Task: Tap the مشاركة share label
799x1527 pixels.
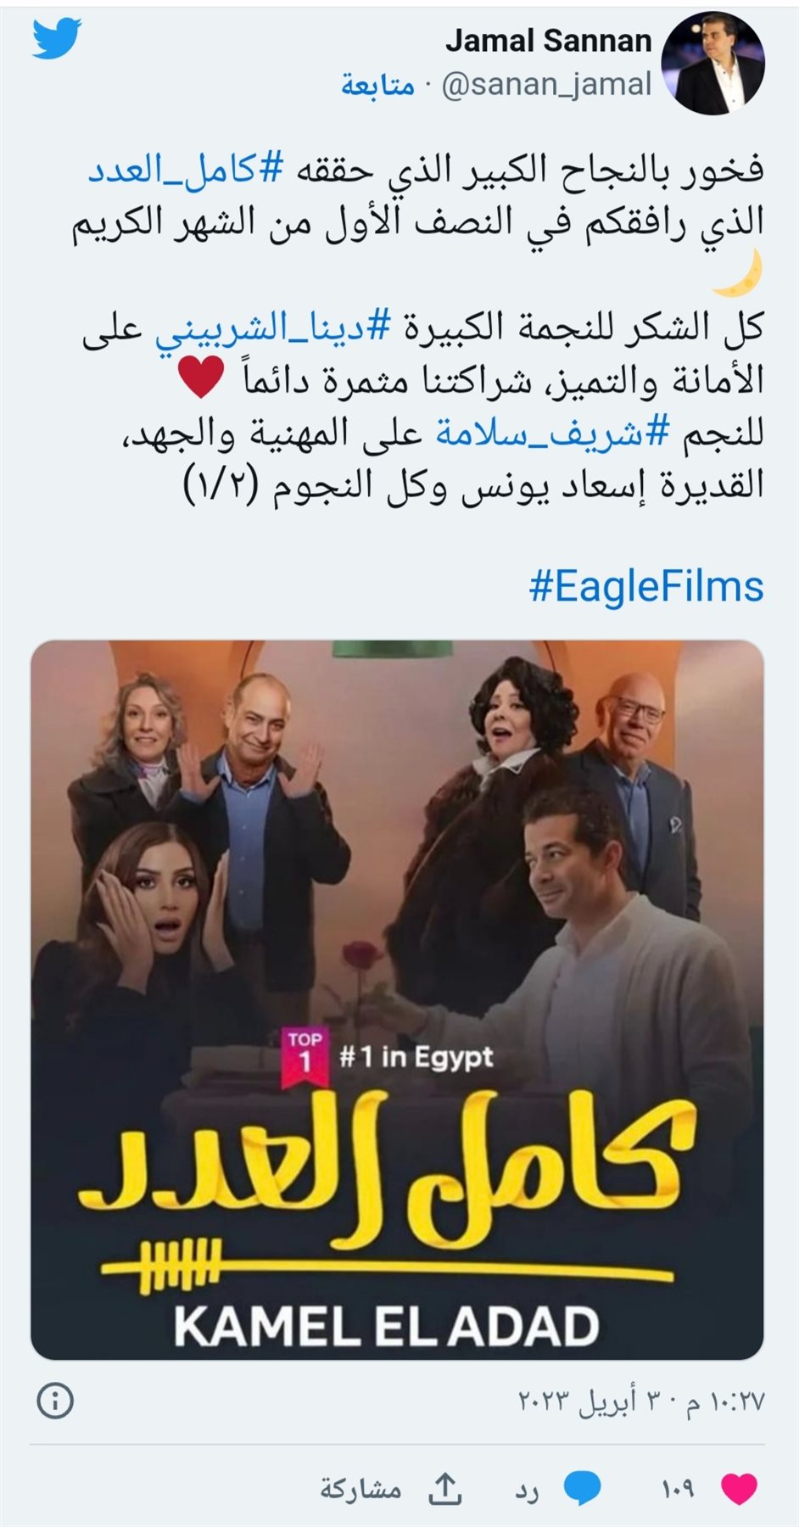Action: tap(360, 1490)
